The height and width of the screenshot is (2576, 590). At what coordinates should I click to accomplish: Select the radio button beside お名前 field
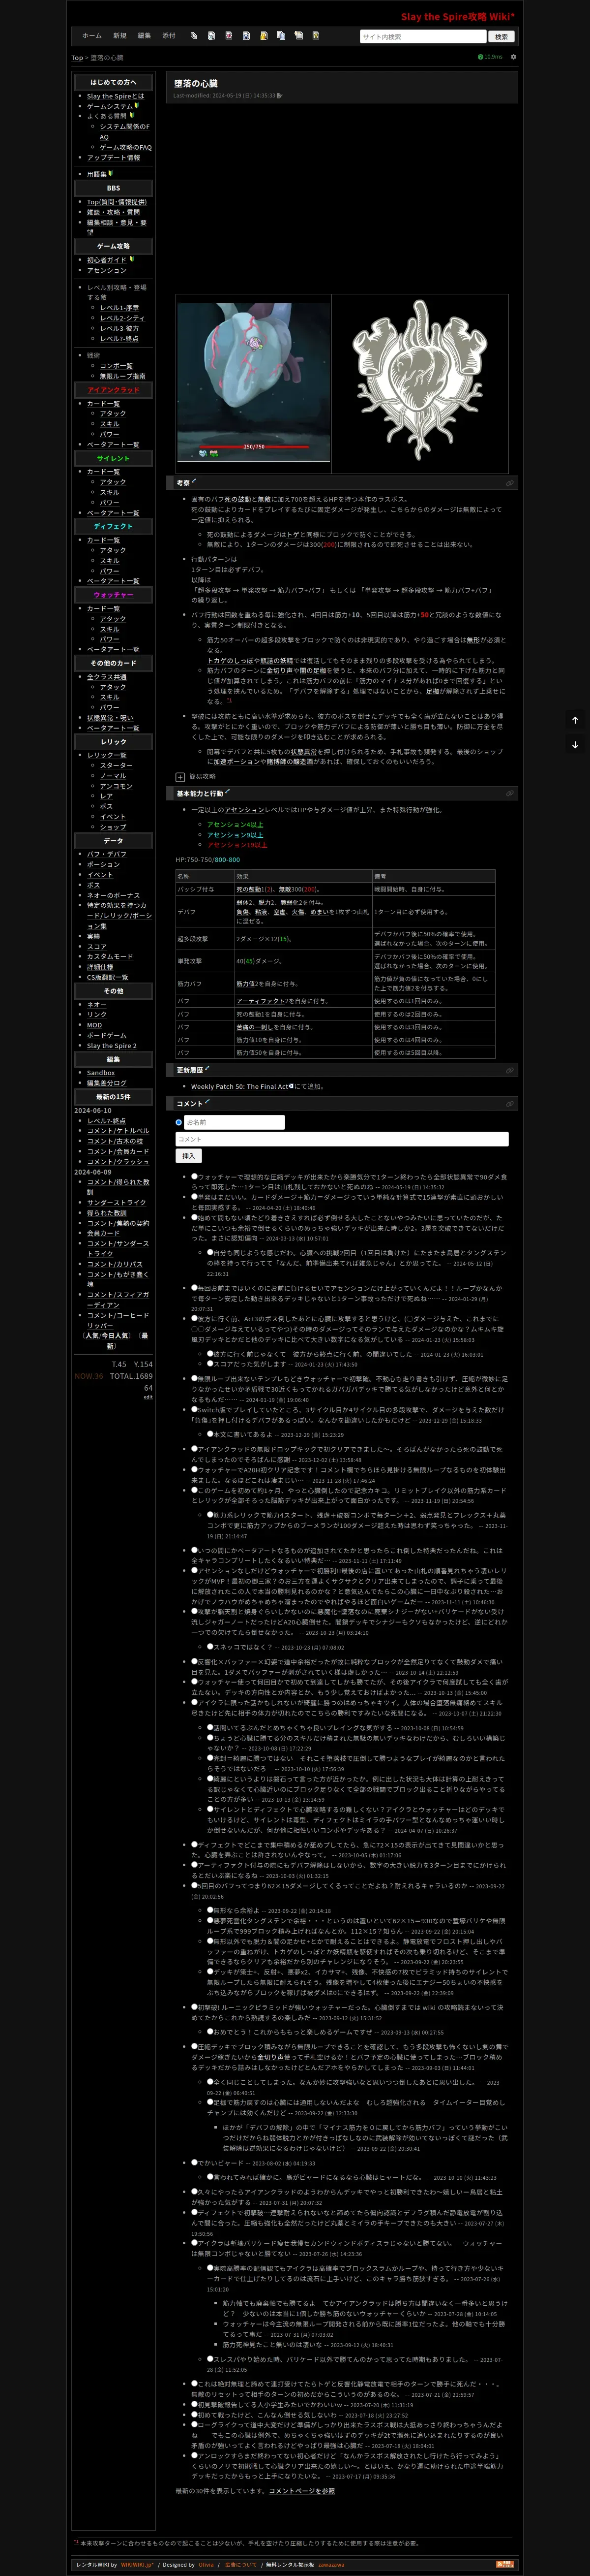coord(179,1122)
